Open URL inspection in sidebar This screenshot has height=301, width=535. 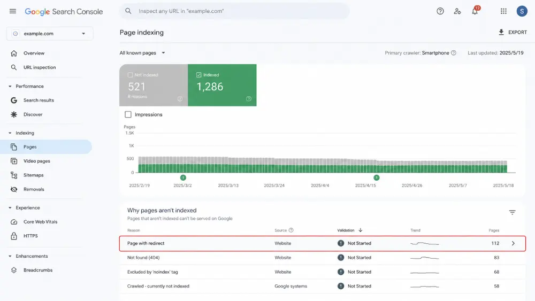(40, 67)
